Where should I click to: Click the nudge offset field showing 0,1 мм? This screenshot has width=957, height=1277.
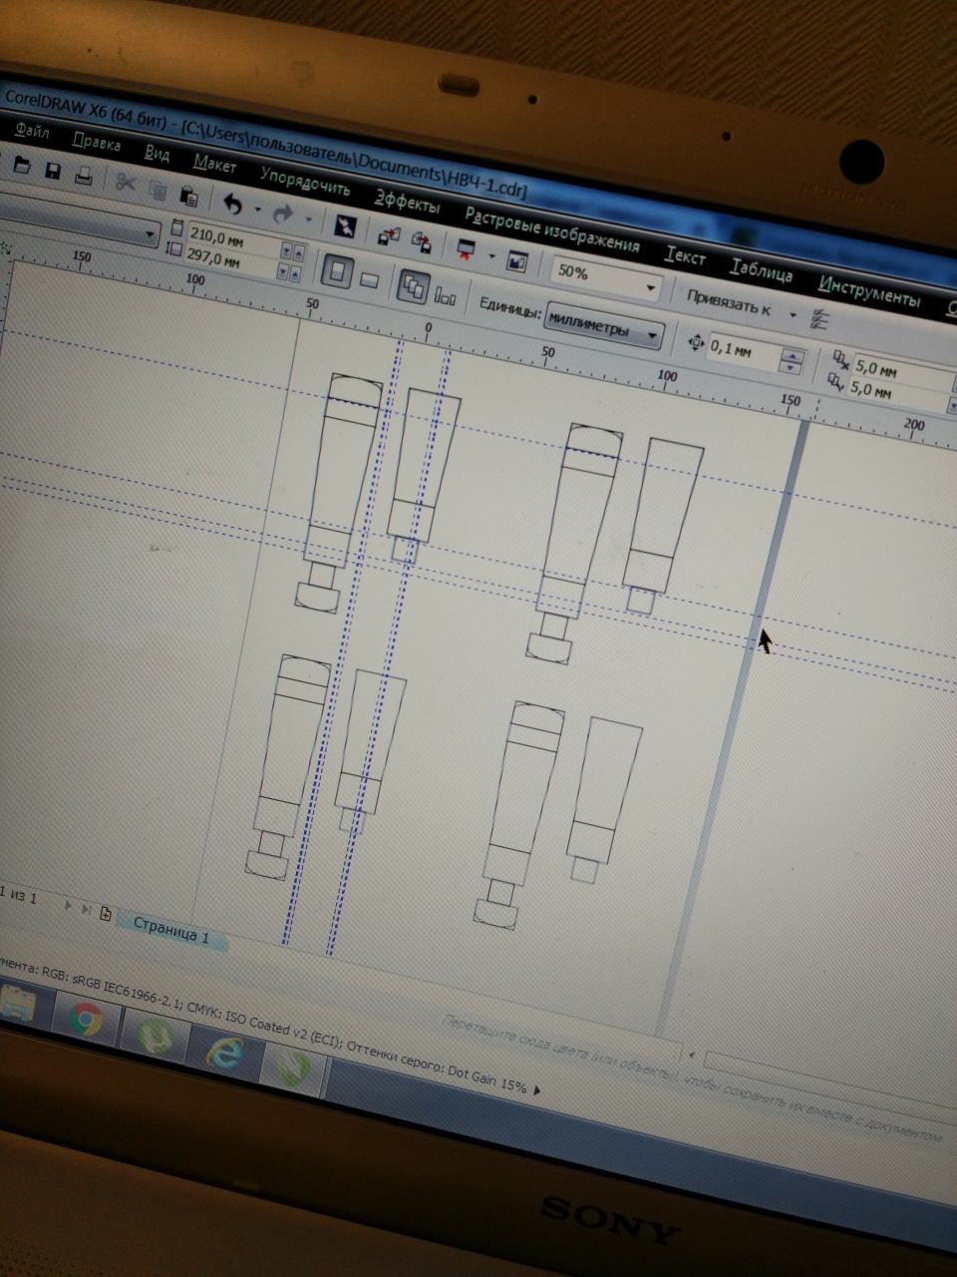(x=743, y=351)
